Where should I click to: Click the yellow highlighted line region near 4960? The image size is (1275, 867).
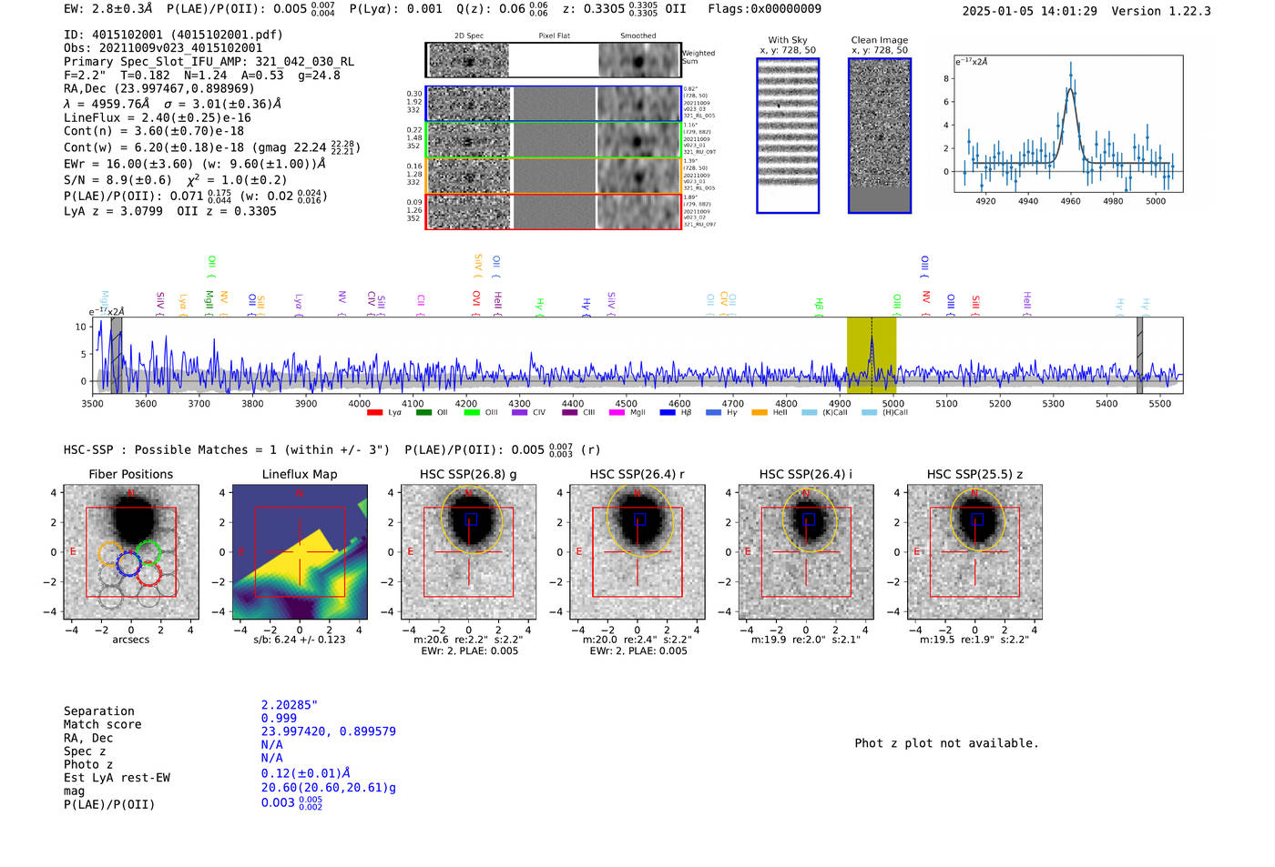[872, 355]
